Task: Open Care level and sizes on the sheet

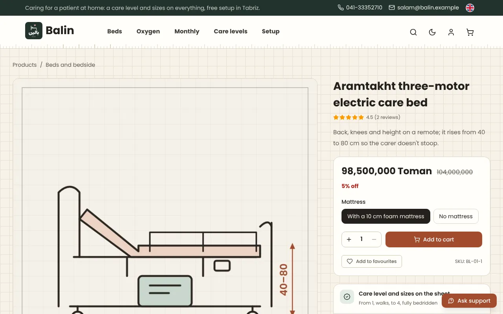Action: pos(404,294)
